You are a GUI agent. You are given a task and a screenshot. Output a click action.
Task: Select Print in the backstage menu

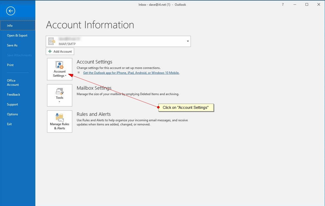point(18,65)
